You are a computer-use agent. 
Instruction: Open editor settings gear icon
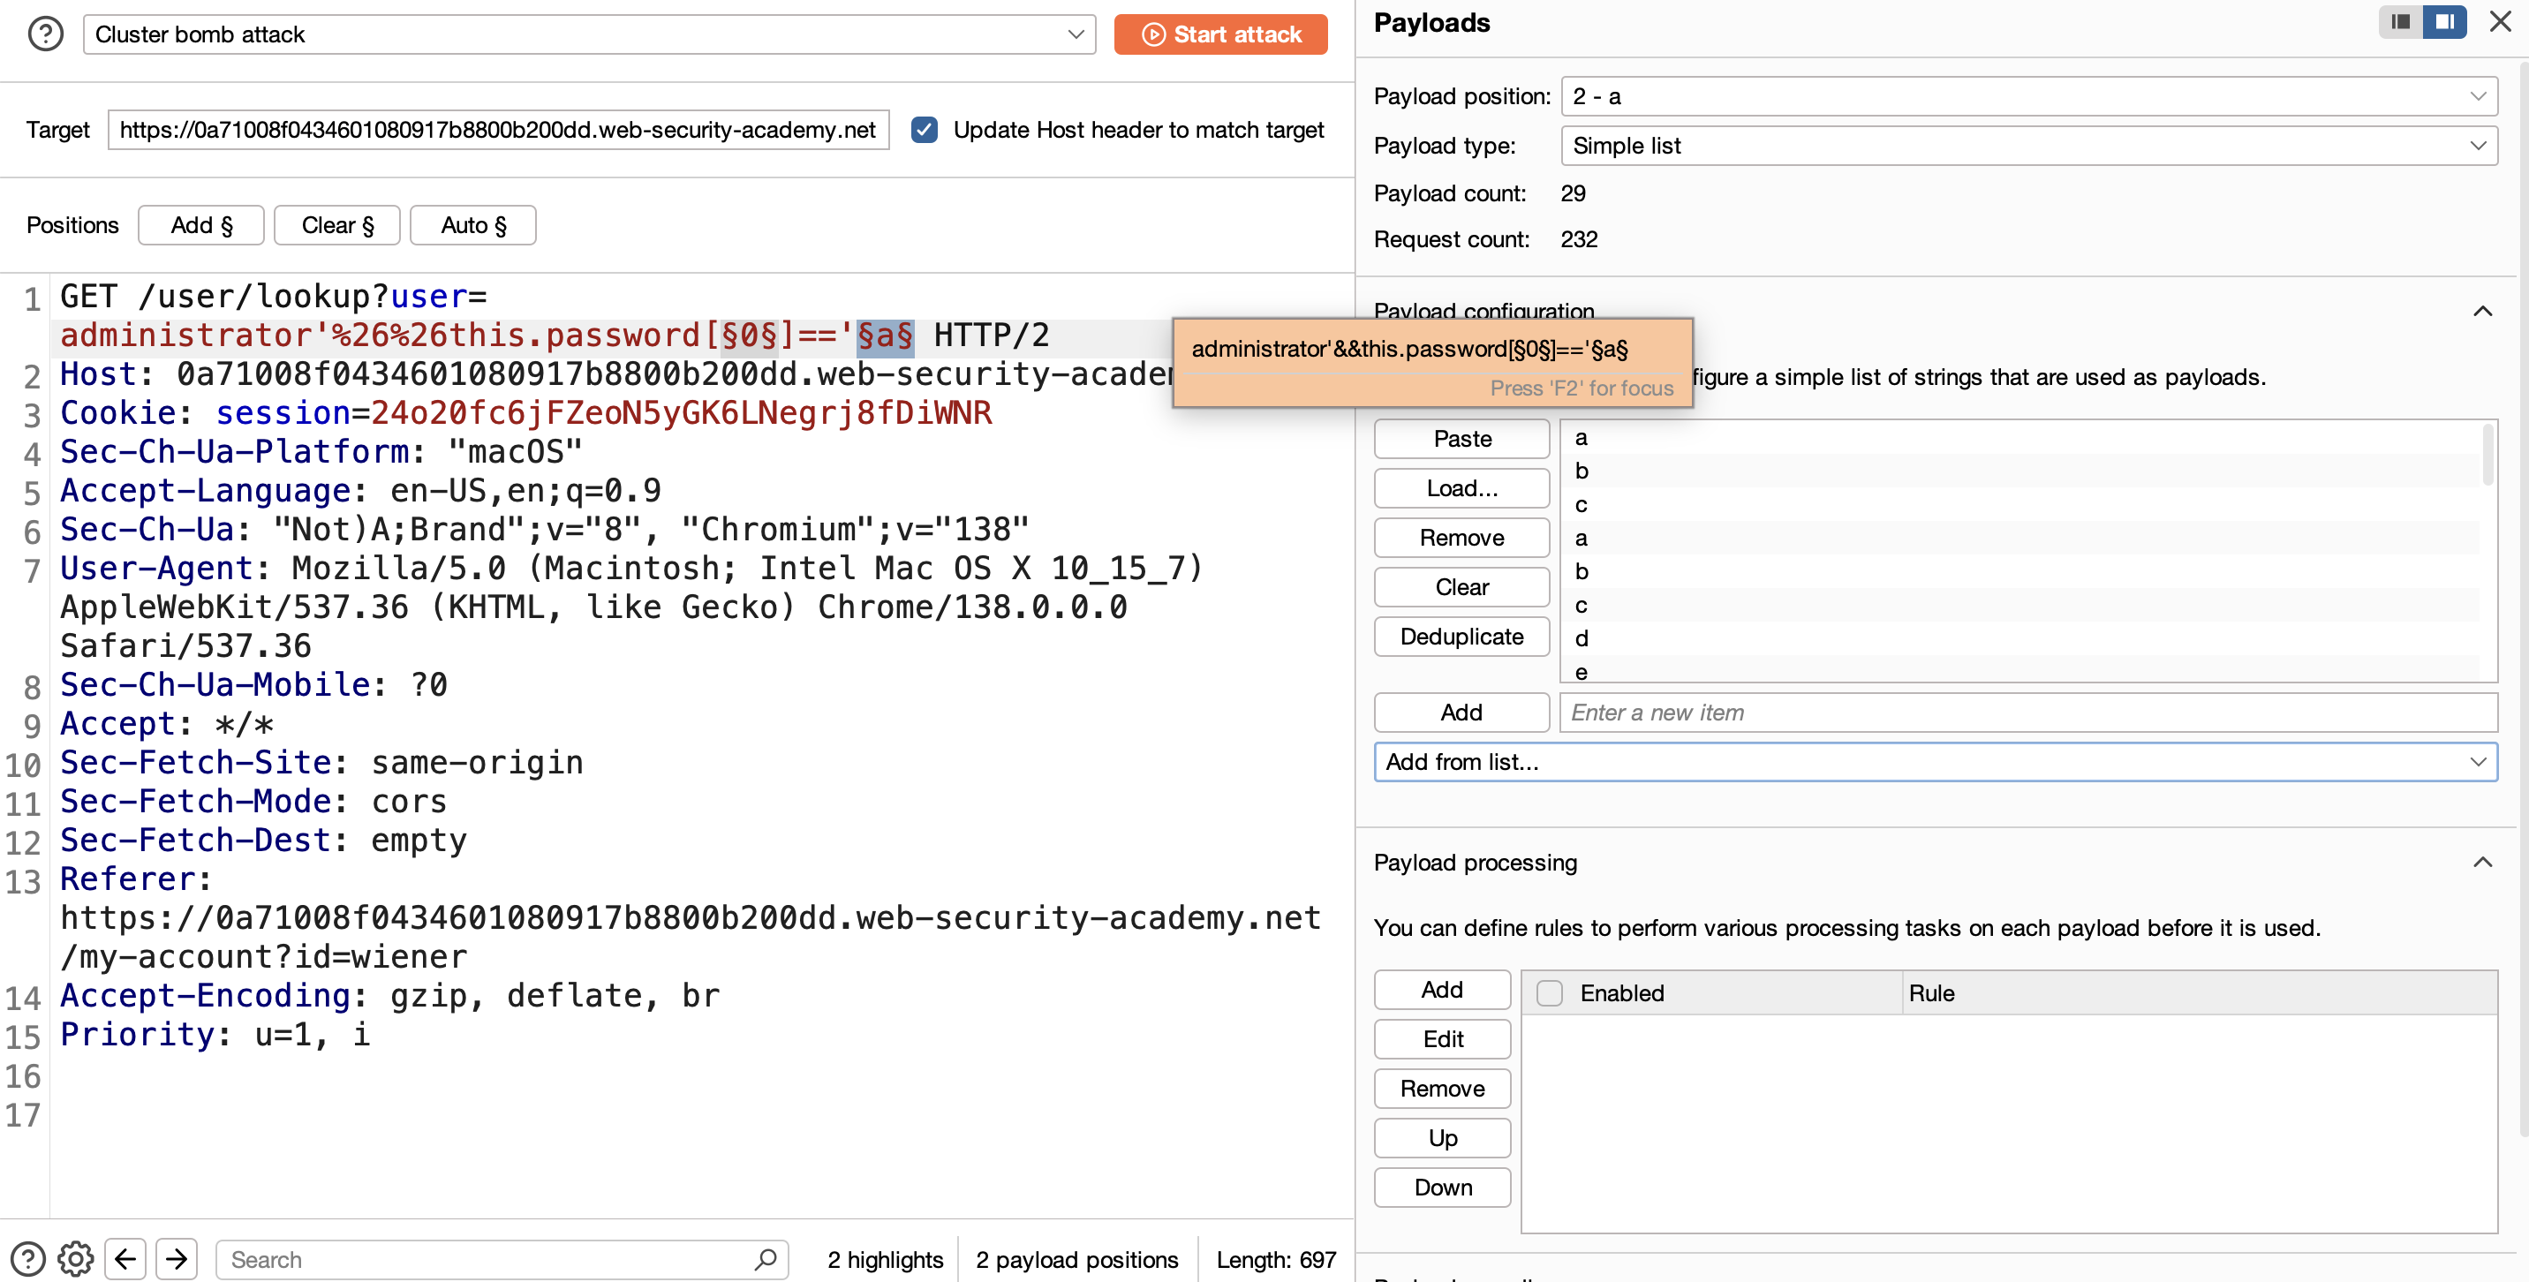click(x=76, y=1258)
